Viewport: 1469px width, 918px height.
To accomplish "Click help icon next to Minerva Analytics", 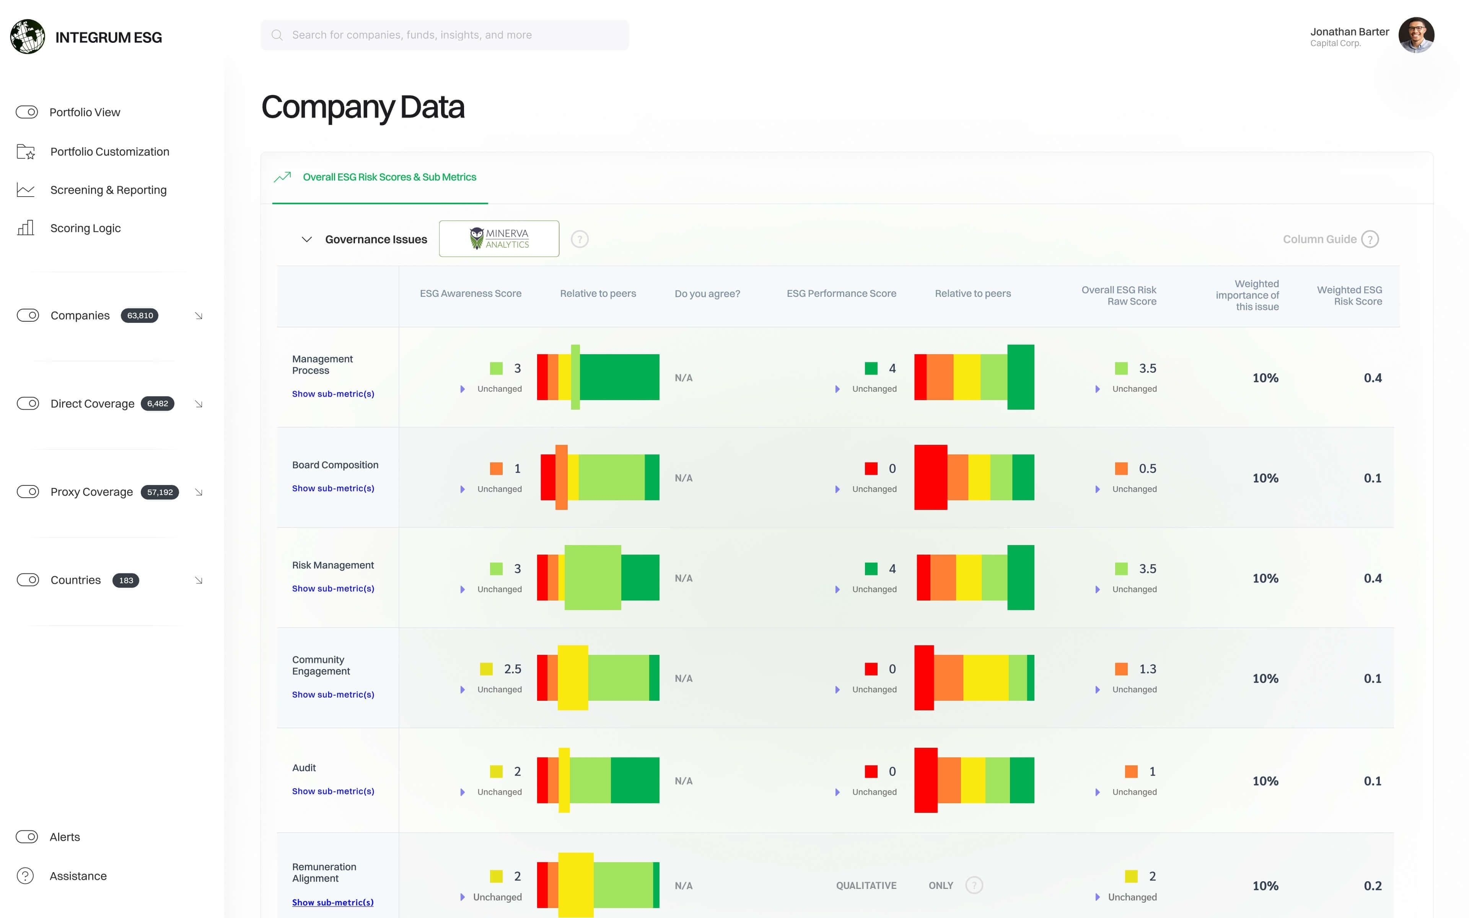I will pos(580,239).
